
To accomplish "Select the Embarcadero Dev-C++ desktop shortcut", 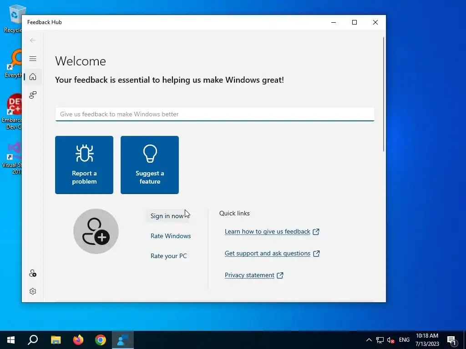I will coord(12,112).
